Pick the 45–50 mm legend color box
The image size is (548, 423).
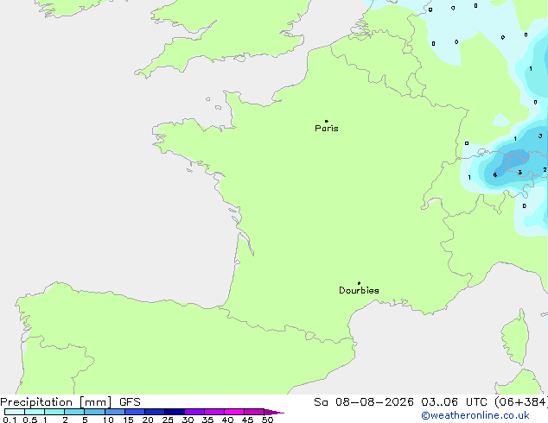pos(254,412)
